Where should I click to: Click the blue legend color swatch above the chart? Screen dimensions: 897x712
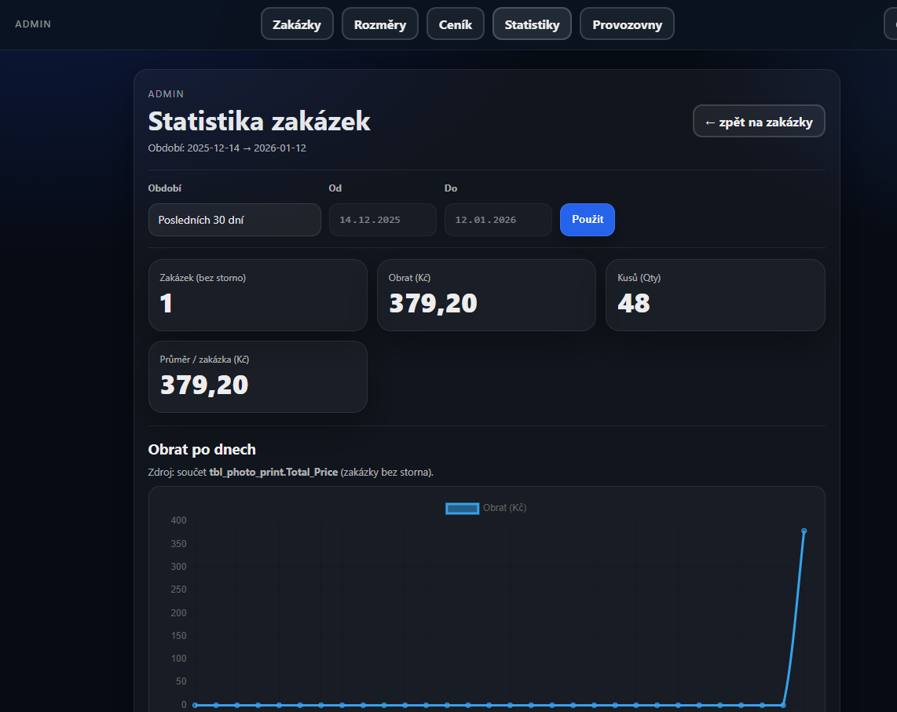pyautogui.click(x=463, y=508)
